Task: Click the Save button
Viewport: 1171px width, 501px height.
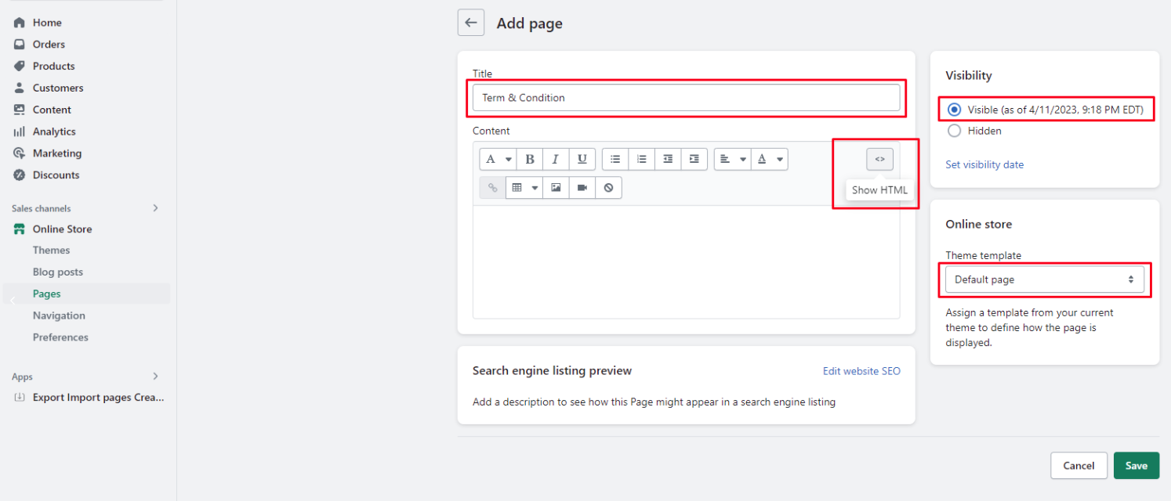Action: tap(1136, 466)
